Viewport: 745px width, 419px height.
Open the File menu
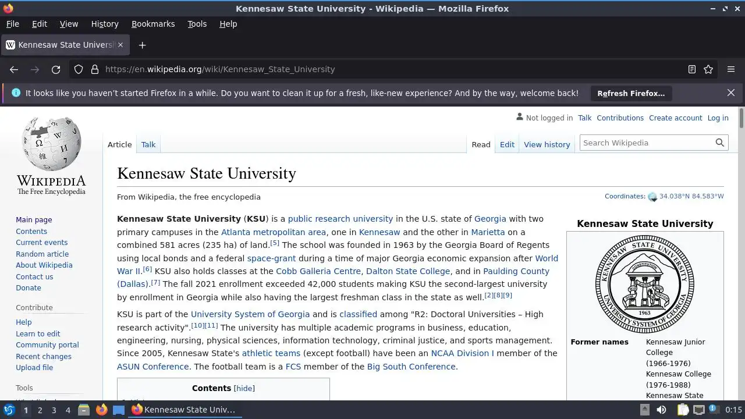coord(12,24)
